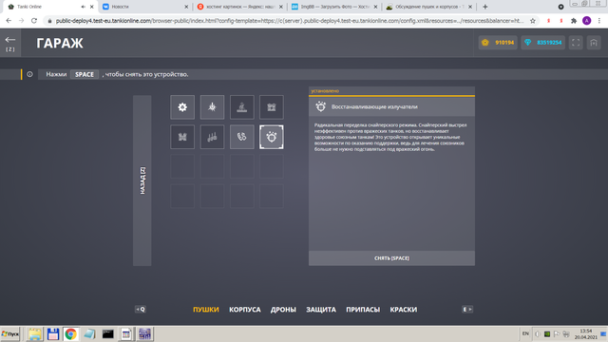Mute audio on the Tanki Online tab
The height and width of the screenshot is (342, 608).
(83, 7)
